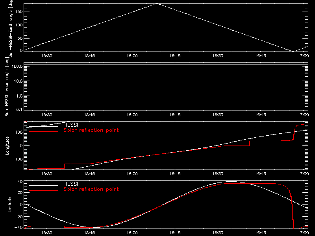Click white HESSI legend line sample in Longitude plot
Image resolution: width=315 pixels, height=236 pixels.
[44, 126]
